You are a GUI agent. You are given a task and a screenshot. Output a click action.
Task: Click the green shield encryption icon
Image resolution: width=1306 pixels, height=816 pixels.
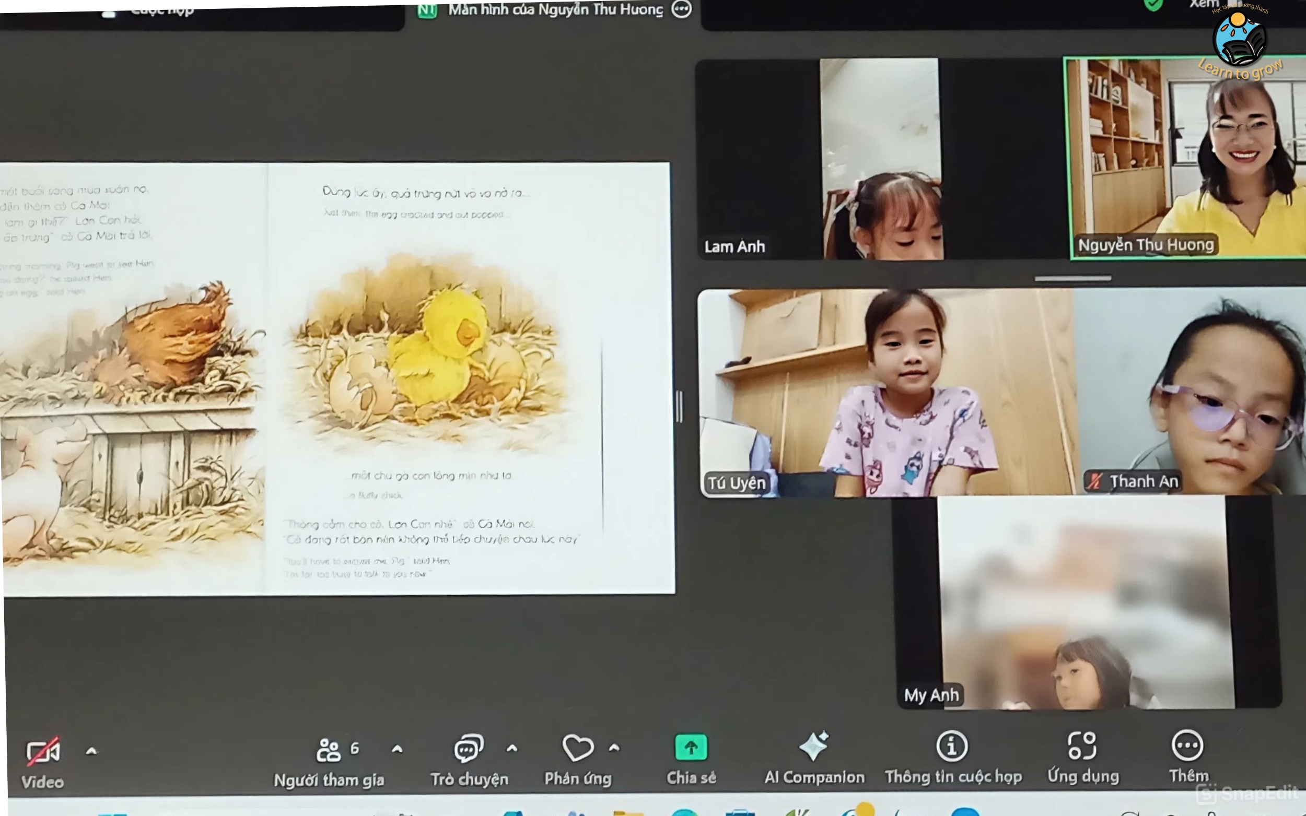click(x=1153, y=5)
